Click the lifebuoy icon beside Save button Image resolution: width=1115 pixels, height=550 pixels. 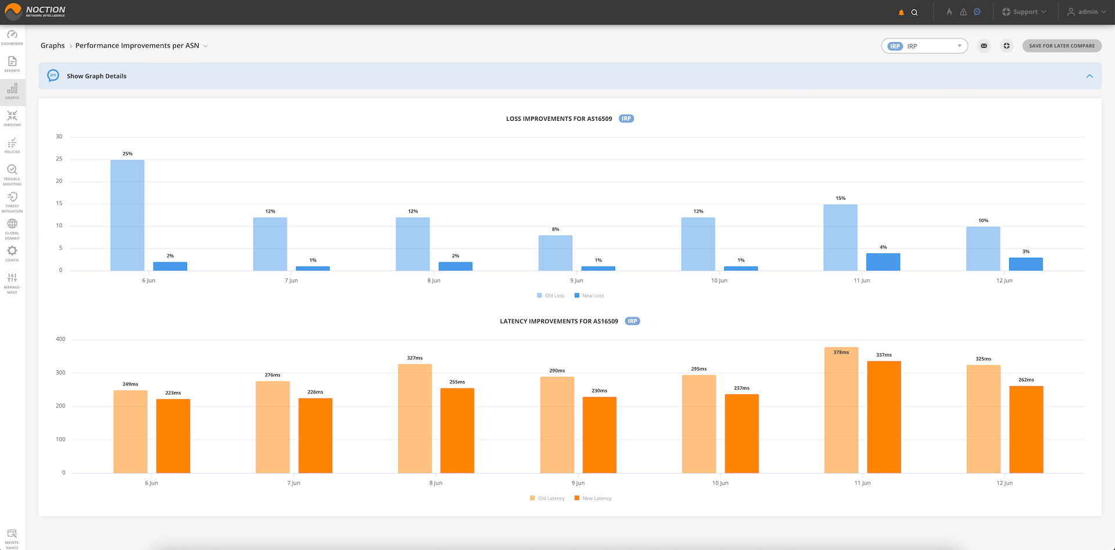click(1006, 46)
